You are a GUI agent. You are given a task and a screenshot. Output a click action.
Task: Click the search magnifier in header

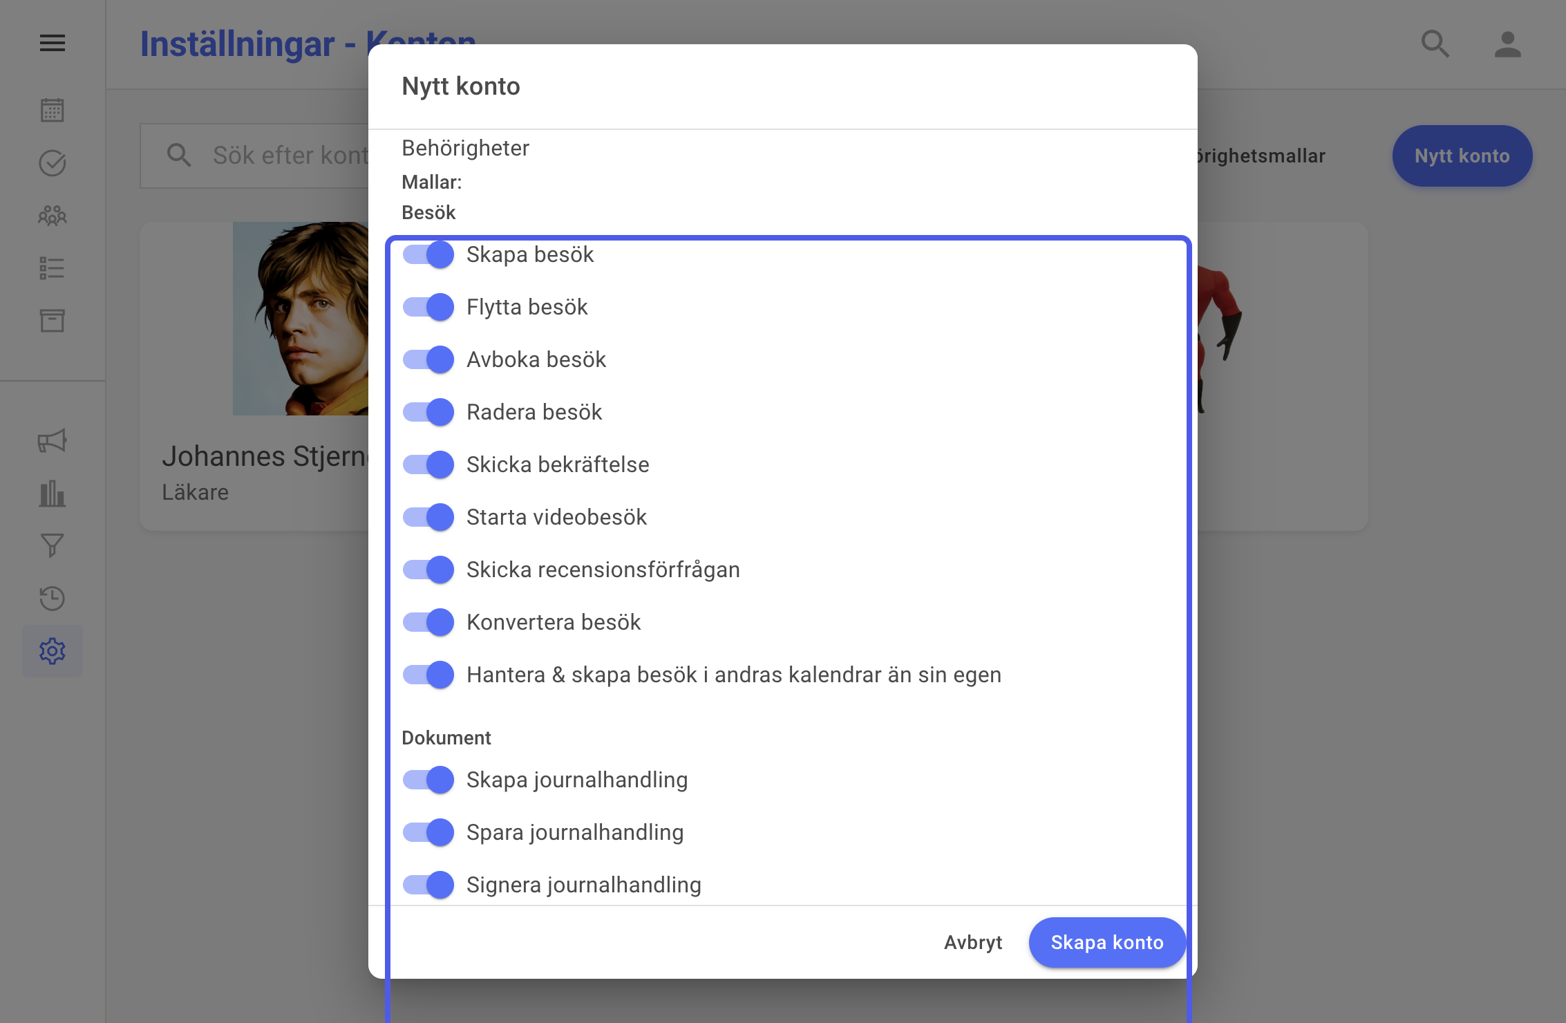click(x=1435, y=44)
